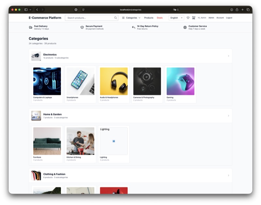Viewport: 261px width, 205px height.
Task: Go back with Safari's back arrow
Action: point(37,10)
